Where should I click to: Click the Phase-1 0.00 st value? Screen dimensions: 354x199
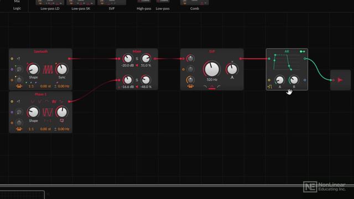tap(45, 129)
